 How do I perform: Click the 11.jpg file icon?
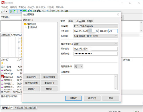click(x=2, y=67)
